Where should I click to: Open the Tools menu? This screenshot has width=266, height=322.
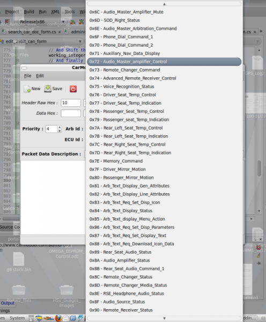pyautogui.click(x=70, y=12)
